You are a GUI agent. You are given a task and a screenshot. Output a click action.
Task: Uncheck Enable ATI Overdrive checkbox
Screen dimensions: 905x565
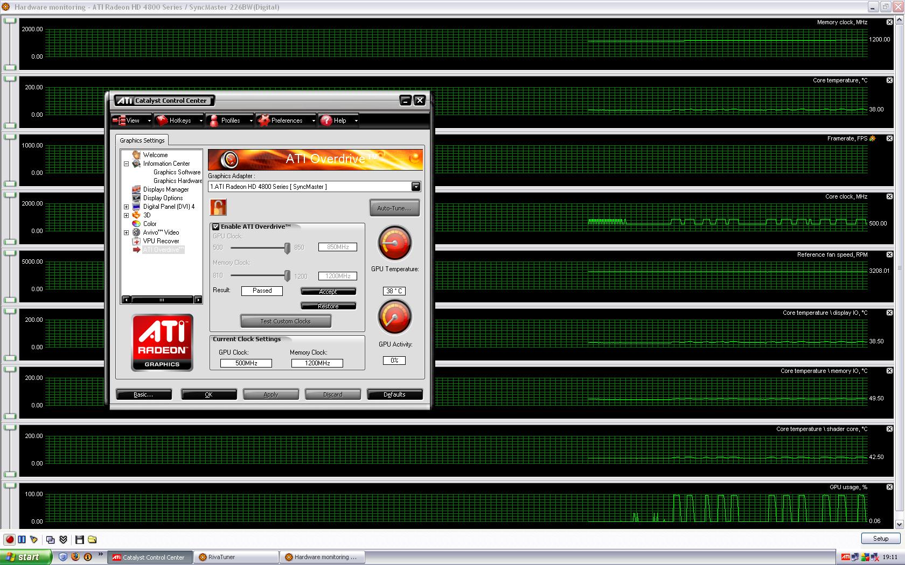(x=216, y=227)
